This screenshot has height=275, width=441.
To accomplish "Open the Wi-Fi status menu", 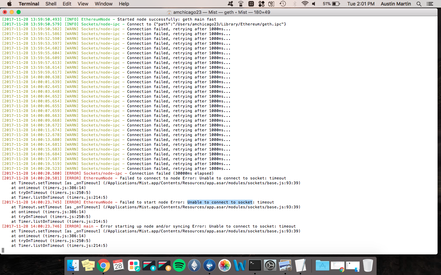I will click(305, 4).
